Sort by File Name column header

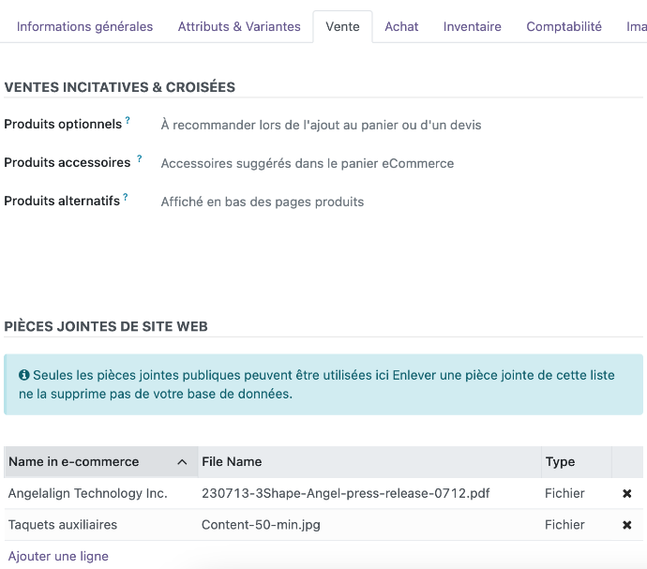[x=232, y=461]
